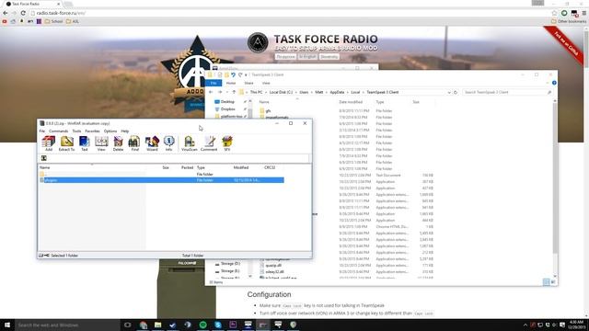
Task: Click the Up arrow in File Explorer
Action: click(234, 92)
